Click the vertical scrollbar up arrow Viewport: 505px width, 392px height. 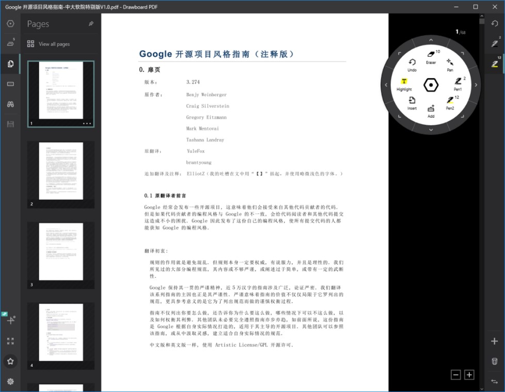[x=482, y=16]
